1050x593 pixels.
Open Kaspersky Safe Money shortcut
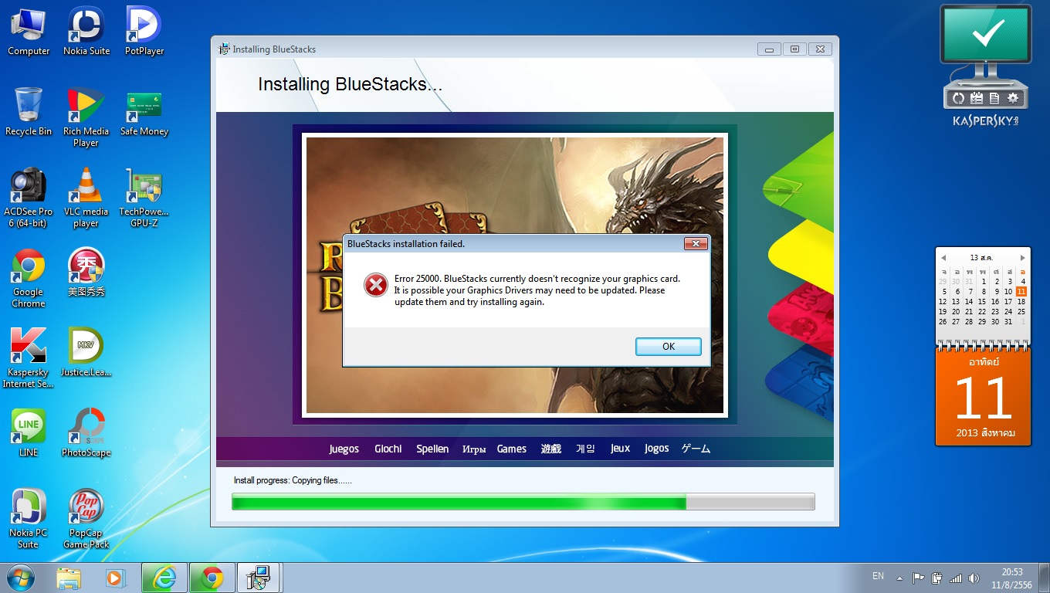pyautogui.click(x=144, y=112)
